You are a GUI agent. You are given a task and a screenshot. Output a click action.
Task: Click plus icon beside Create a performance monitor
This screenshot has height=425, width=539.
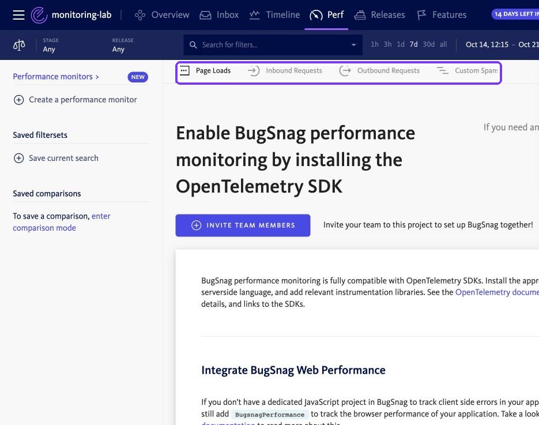[18, 100]
